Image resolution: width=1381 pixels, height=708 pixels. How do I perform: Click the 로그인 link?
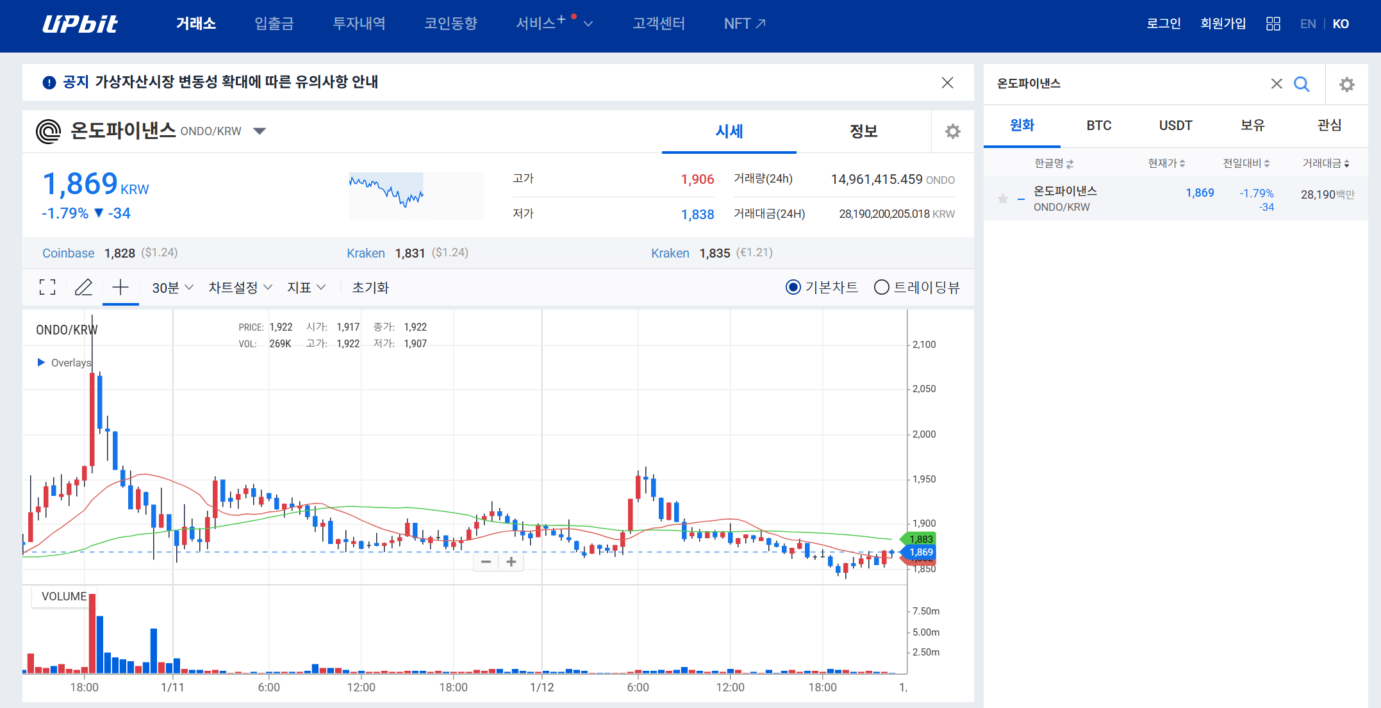pos(1163,23)
